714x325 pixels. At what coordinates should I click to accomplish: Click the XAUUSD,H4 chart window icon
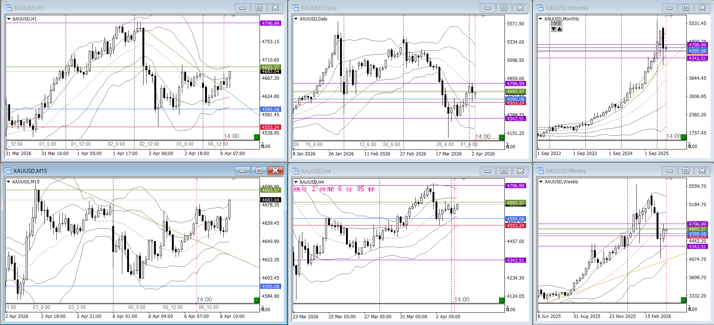pyautogui.click(x=296, y=171)
